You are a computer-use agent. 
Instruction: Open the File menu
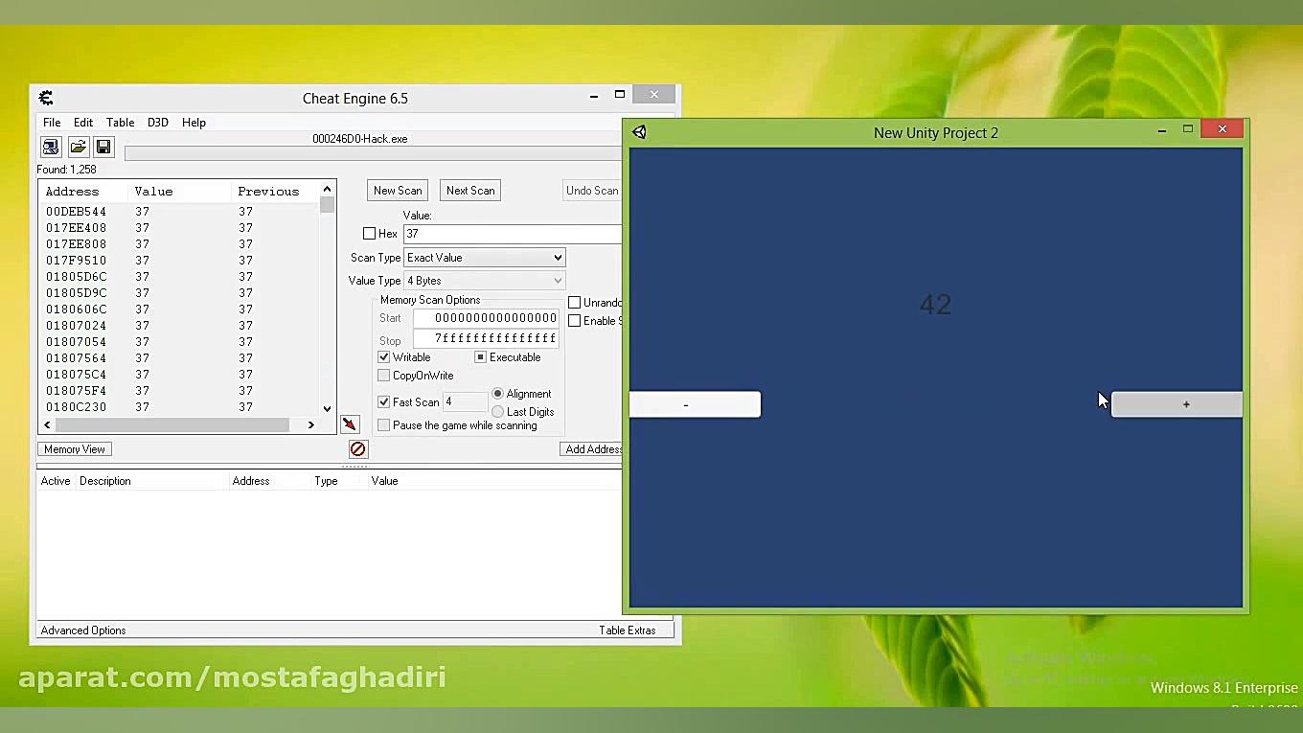point(52,123)
